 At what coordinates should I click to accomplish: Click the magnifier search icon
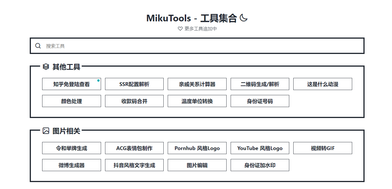click(38, 46)
